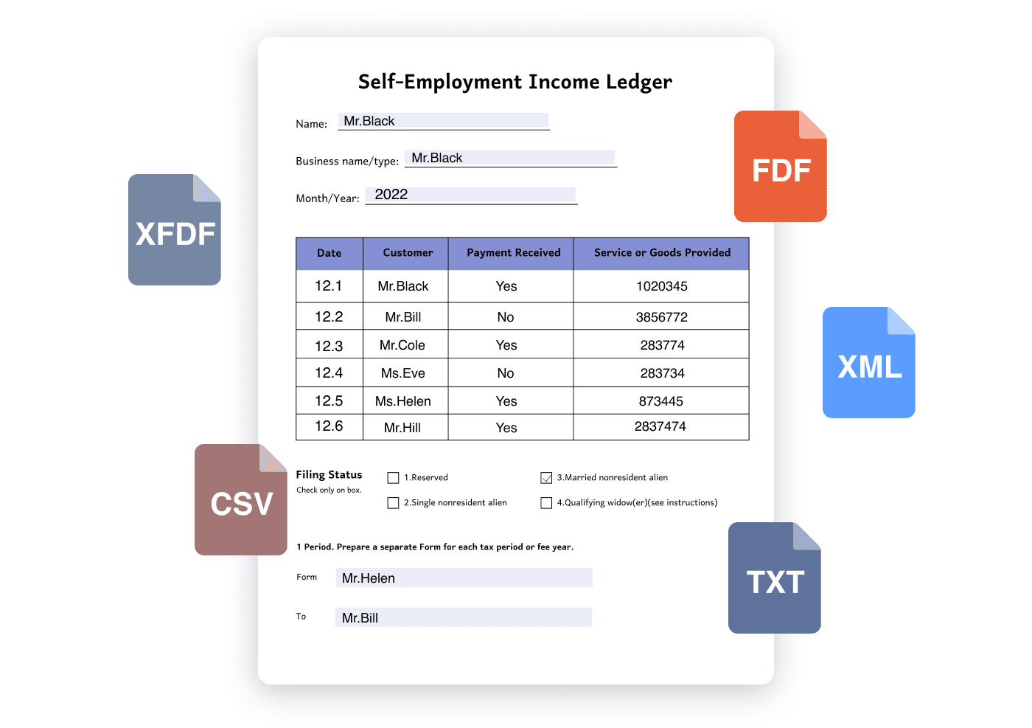
Task: Click the Customer column header
Action: pos(408,253)
